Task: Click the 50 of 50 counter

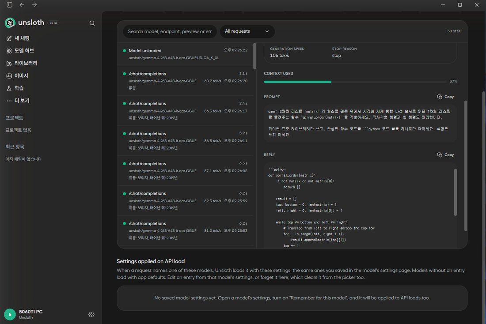Action: click(x=454, y=31)
